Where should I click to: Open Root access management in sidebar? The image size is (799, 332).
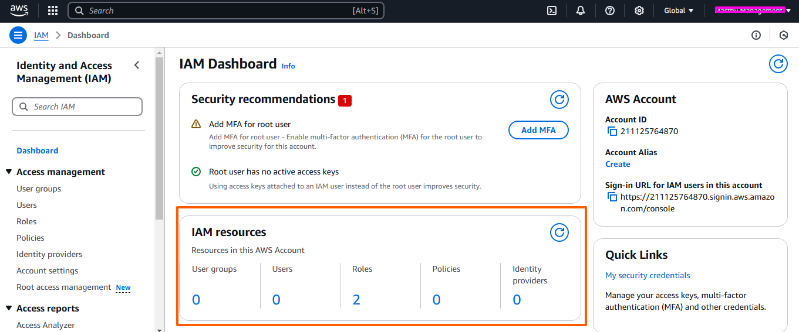64,287
